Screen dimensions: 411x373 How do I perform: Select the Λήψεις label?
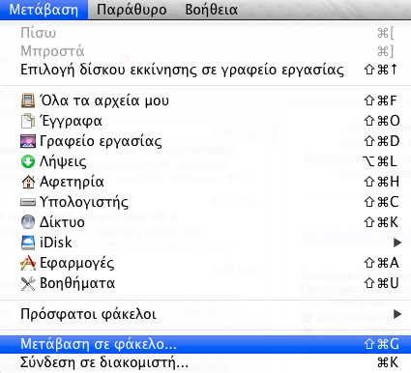click(63, 161)
